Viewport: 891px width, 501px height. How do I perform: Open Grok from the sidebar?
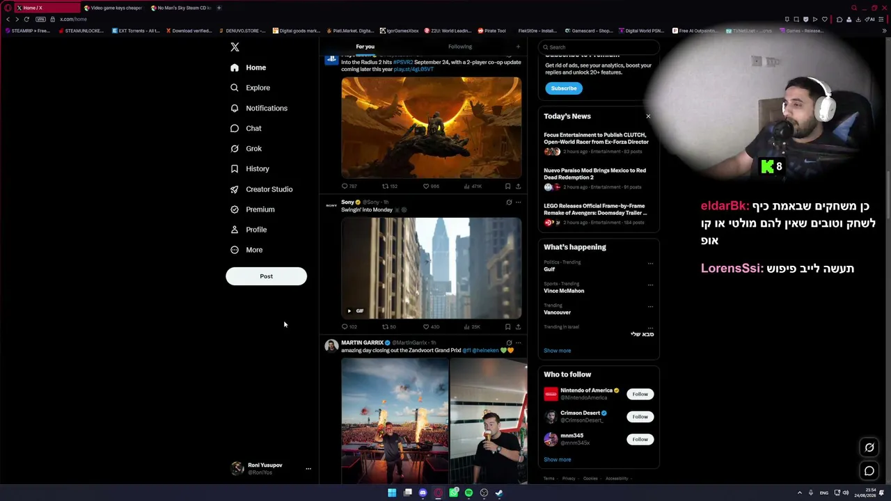(246, 148)
